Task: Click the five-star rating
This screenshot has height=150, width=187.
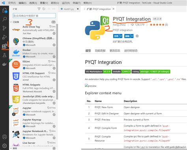Action: pos(157,25)
